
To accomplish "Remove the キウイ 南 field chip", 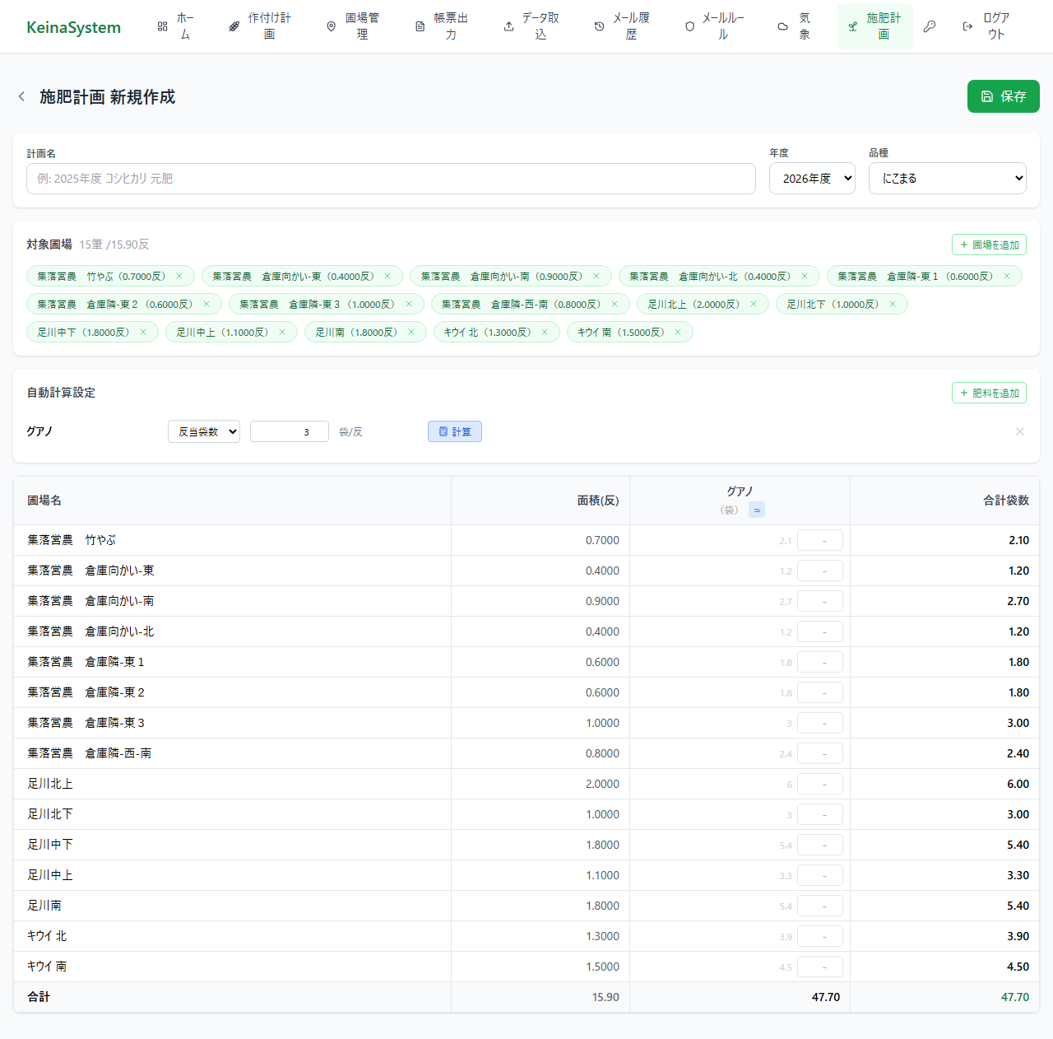I will point(678,332).
